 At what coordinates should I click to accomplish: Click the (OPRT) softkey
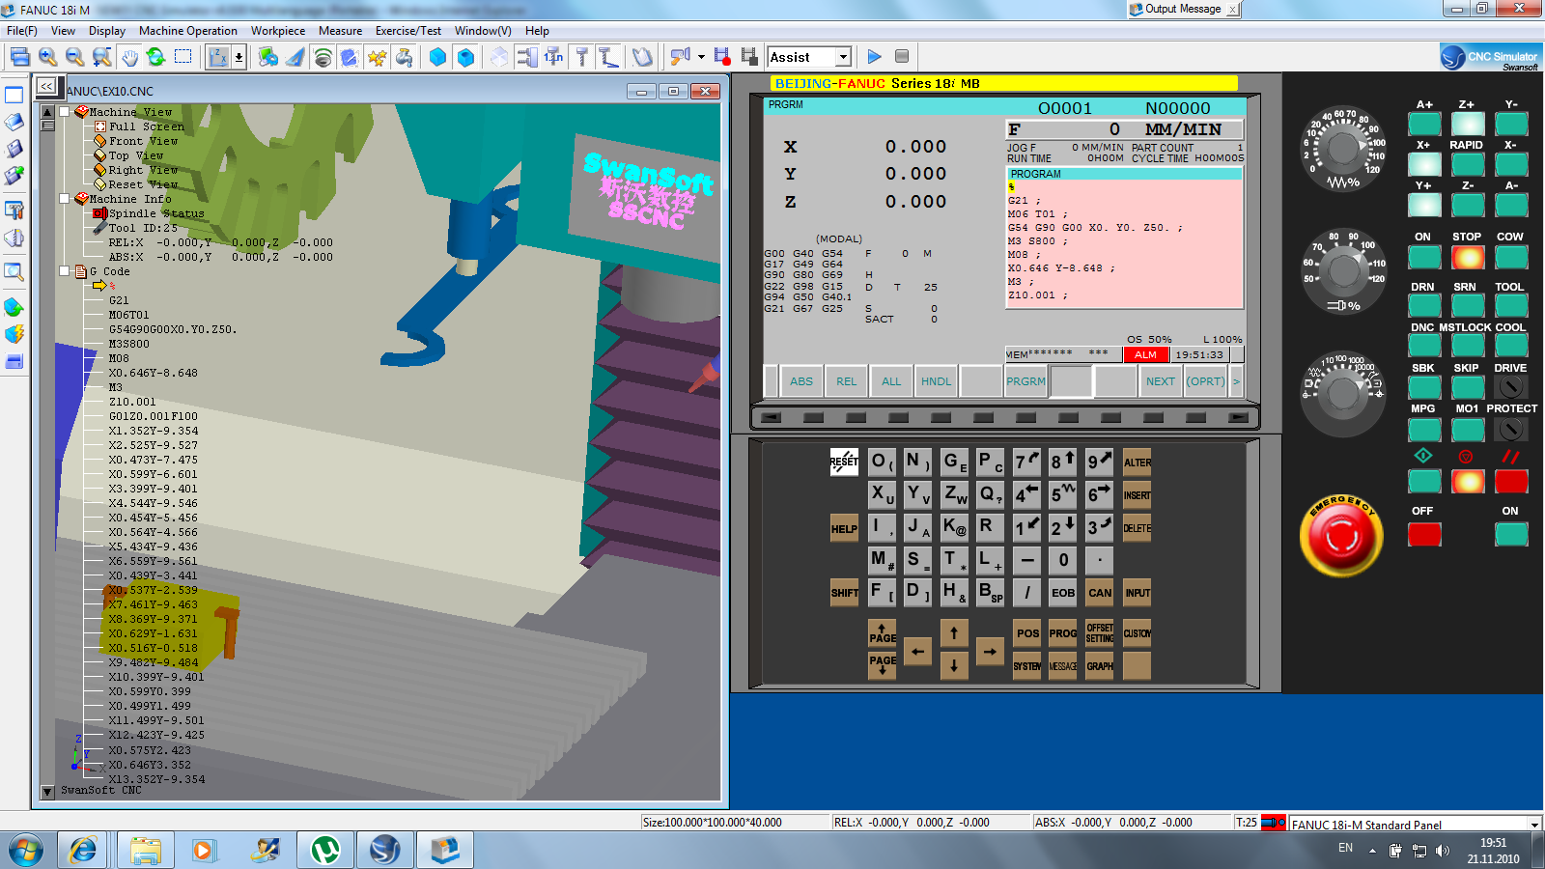[1206, 381]
